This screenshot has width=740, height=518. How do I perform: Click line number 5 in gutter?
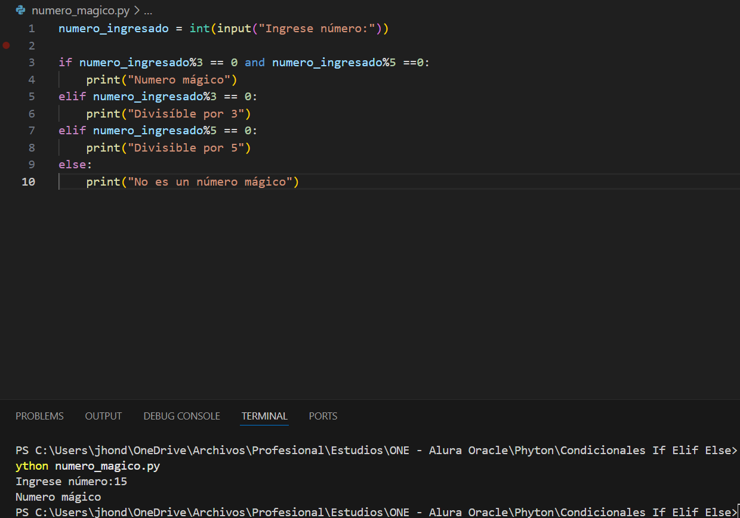tap(31, 97)
